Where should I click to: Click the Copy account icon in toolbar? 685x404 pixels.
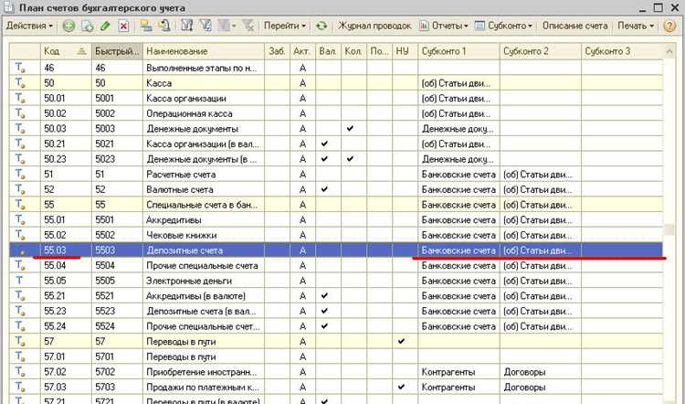88,27
